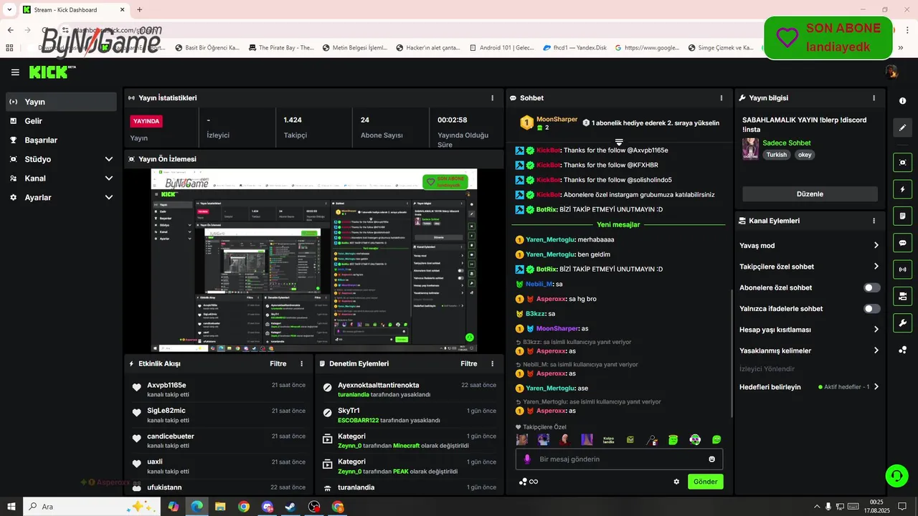Insert the Kolpa landia emote

coord(608,439)
